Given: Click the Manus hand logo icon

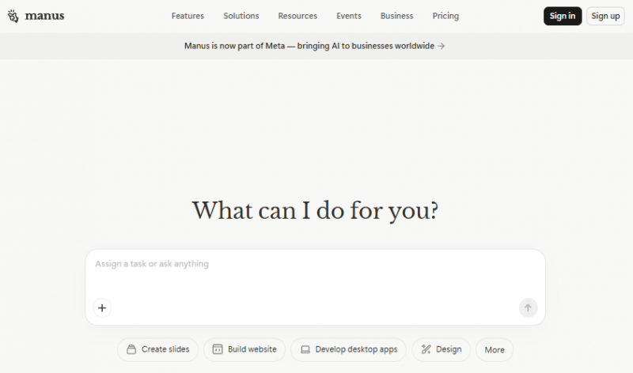Looking at the screenshot, I should click(x=13, y=16).
